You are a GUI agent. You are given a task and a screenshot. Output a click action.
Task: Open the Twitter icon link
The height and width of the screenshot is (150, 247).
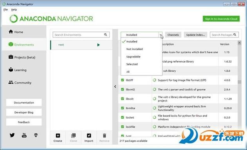12,135
